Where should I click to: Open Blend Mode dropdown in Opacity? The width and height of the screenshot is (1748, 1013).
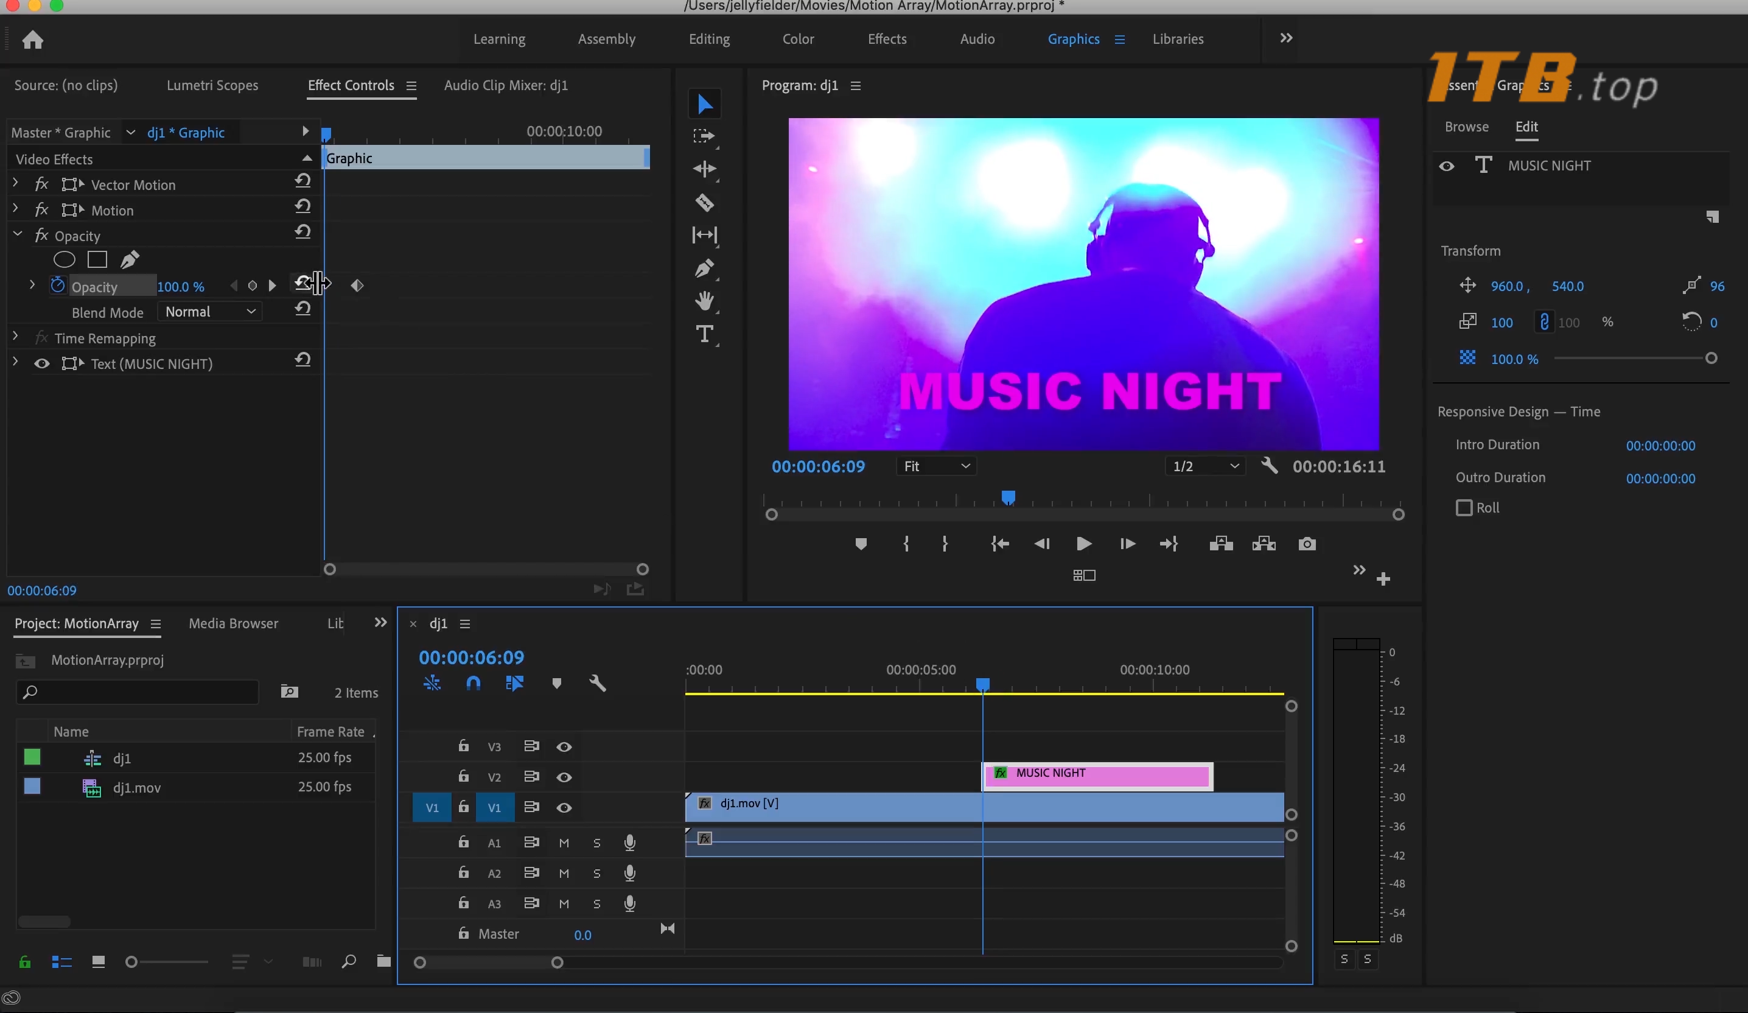[x=211, y=311]
